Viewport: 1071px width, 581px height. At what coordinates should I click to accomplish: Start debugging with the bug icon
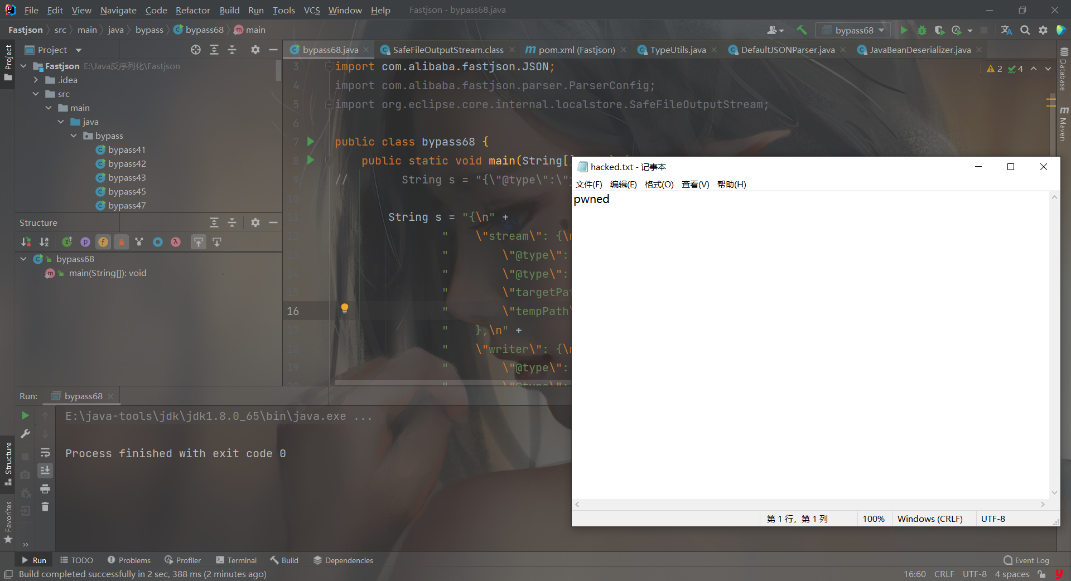(922, 30)
